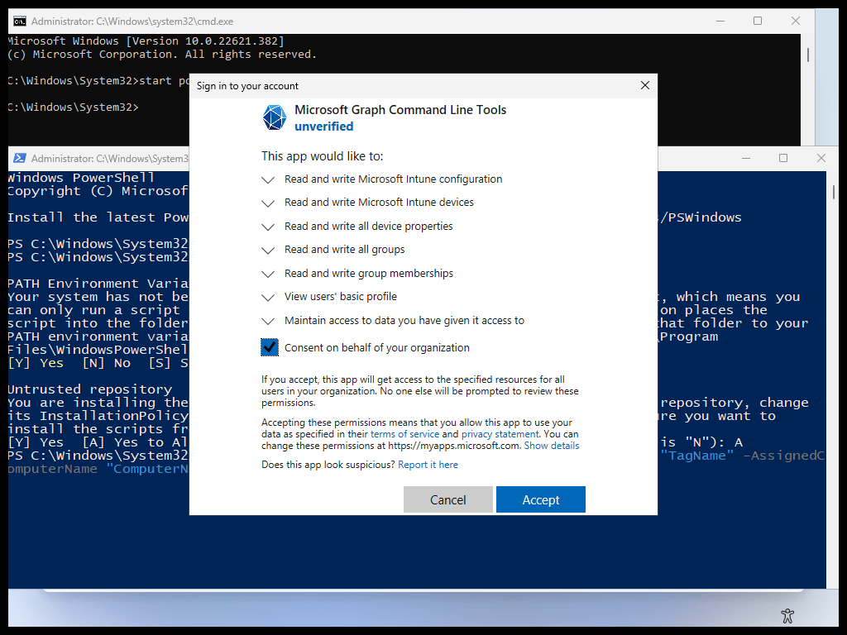Click Report it here

tap(428, 464)
